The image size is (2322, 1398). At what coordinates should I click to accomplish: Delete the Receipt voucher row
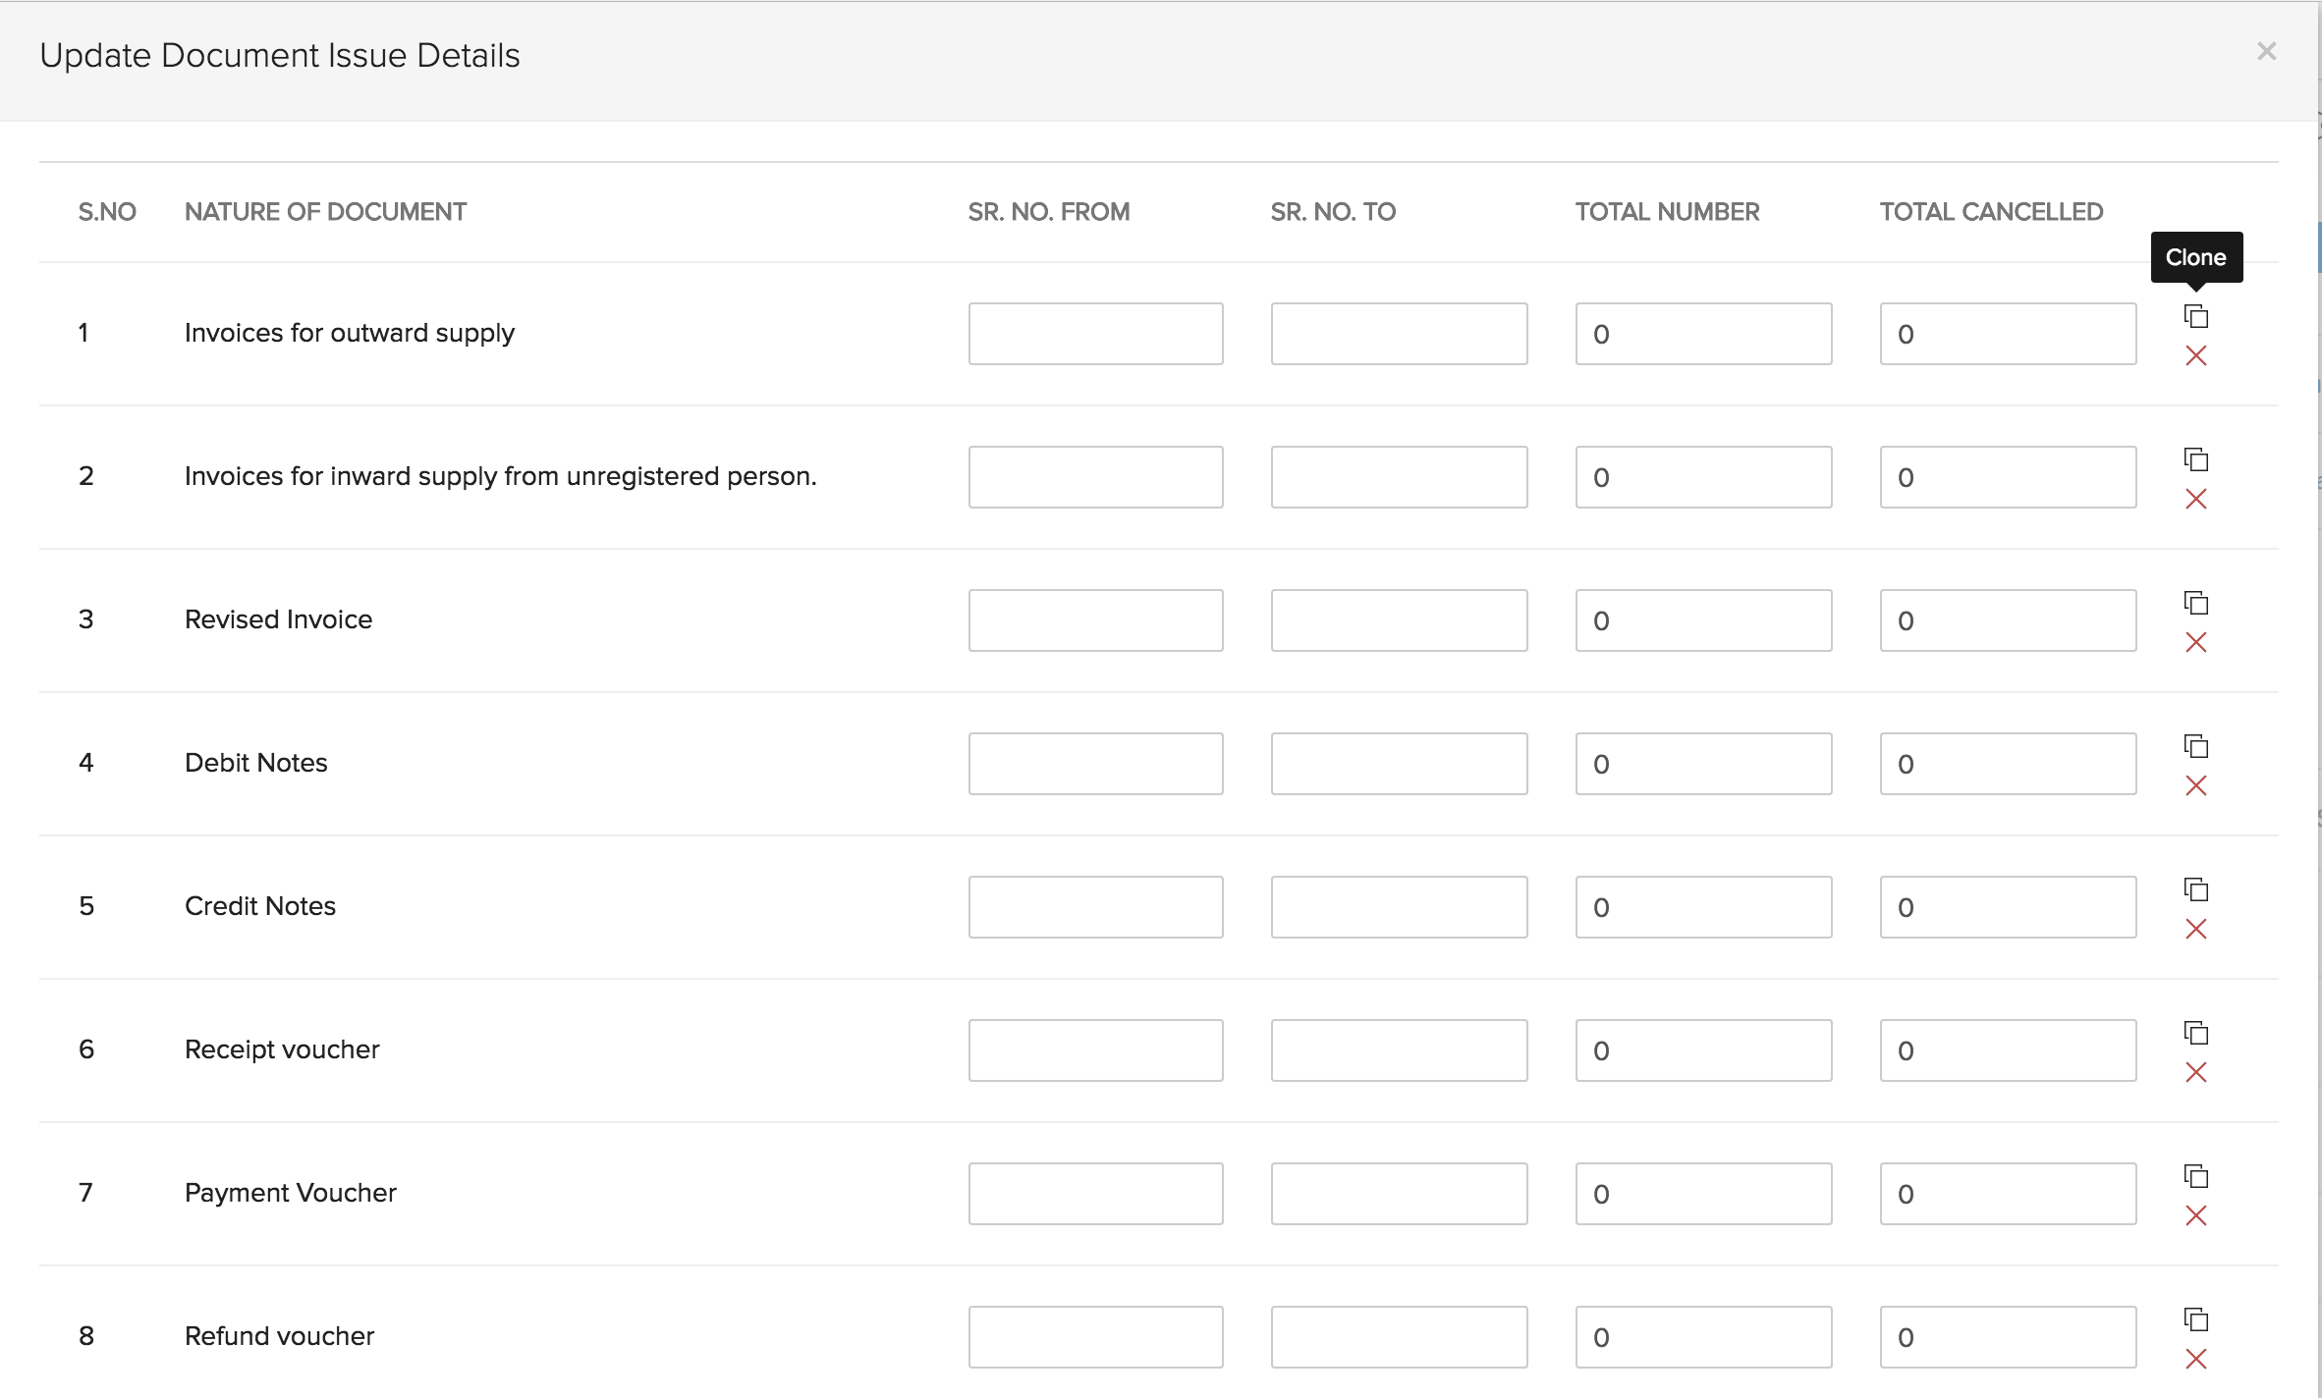2195,1073
